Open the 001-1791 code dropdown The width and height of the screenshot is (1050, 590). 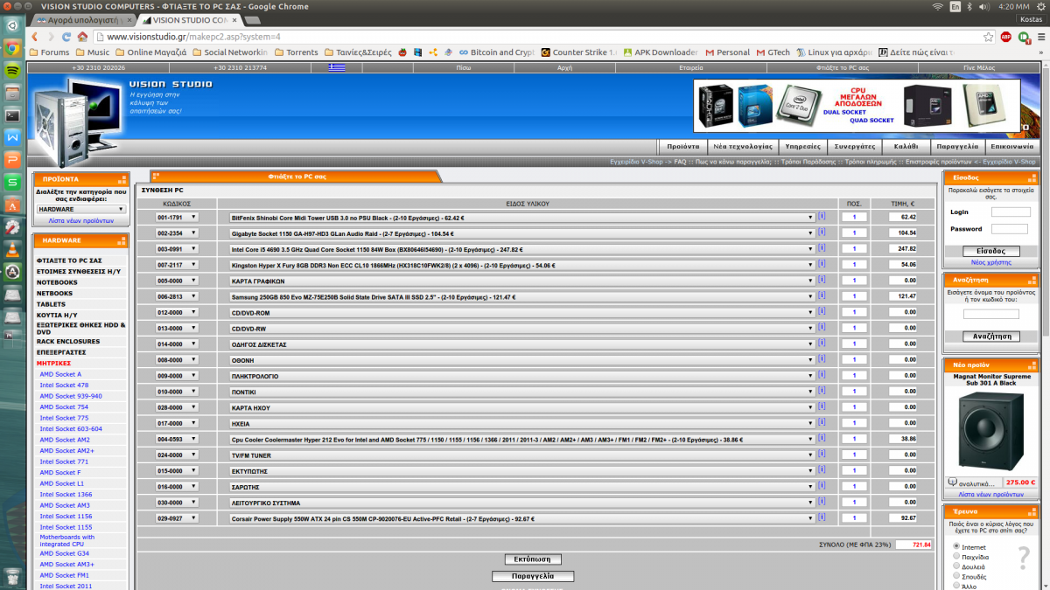pos(177,217)
